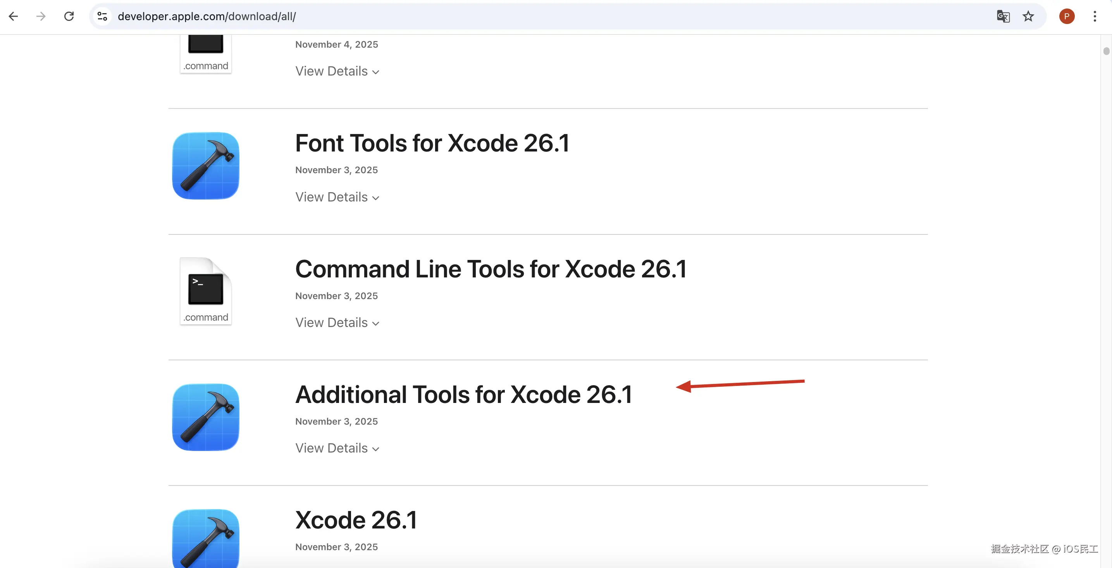Image resolution: width=1112 pixels, height=568 pixels.
Task: Bookmark this page with the star
Action: click(x=1028, y=16)
